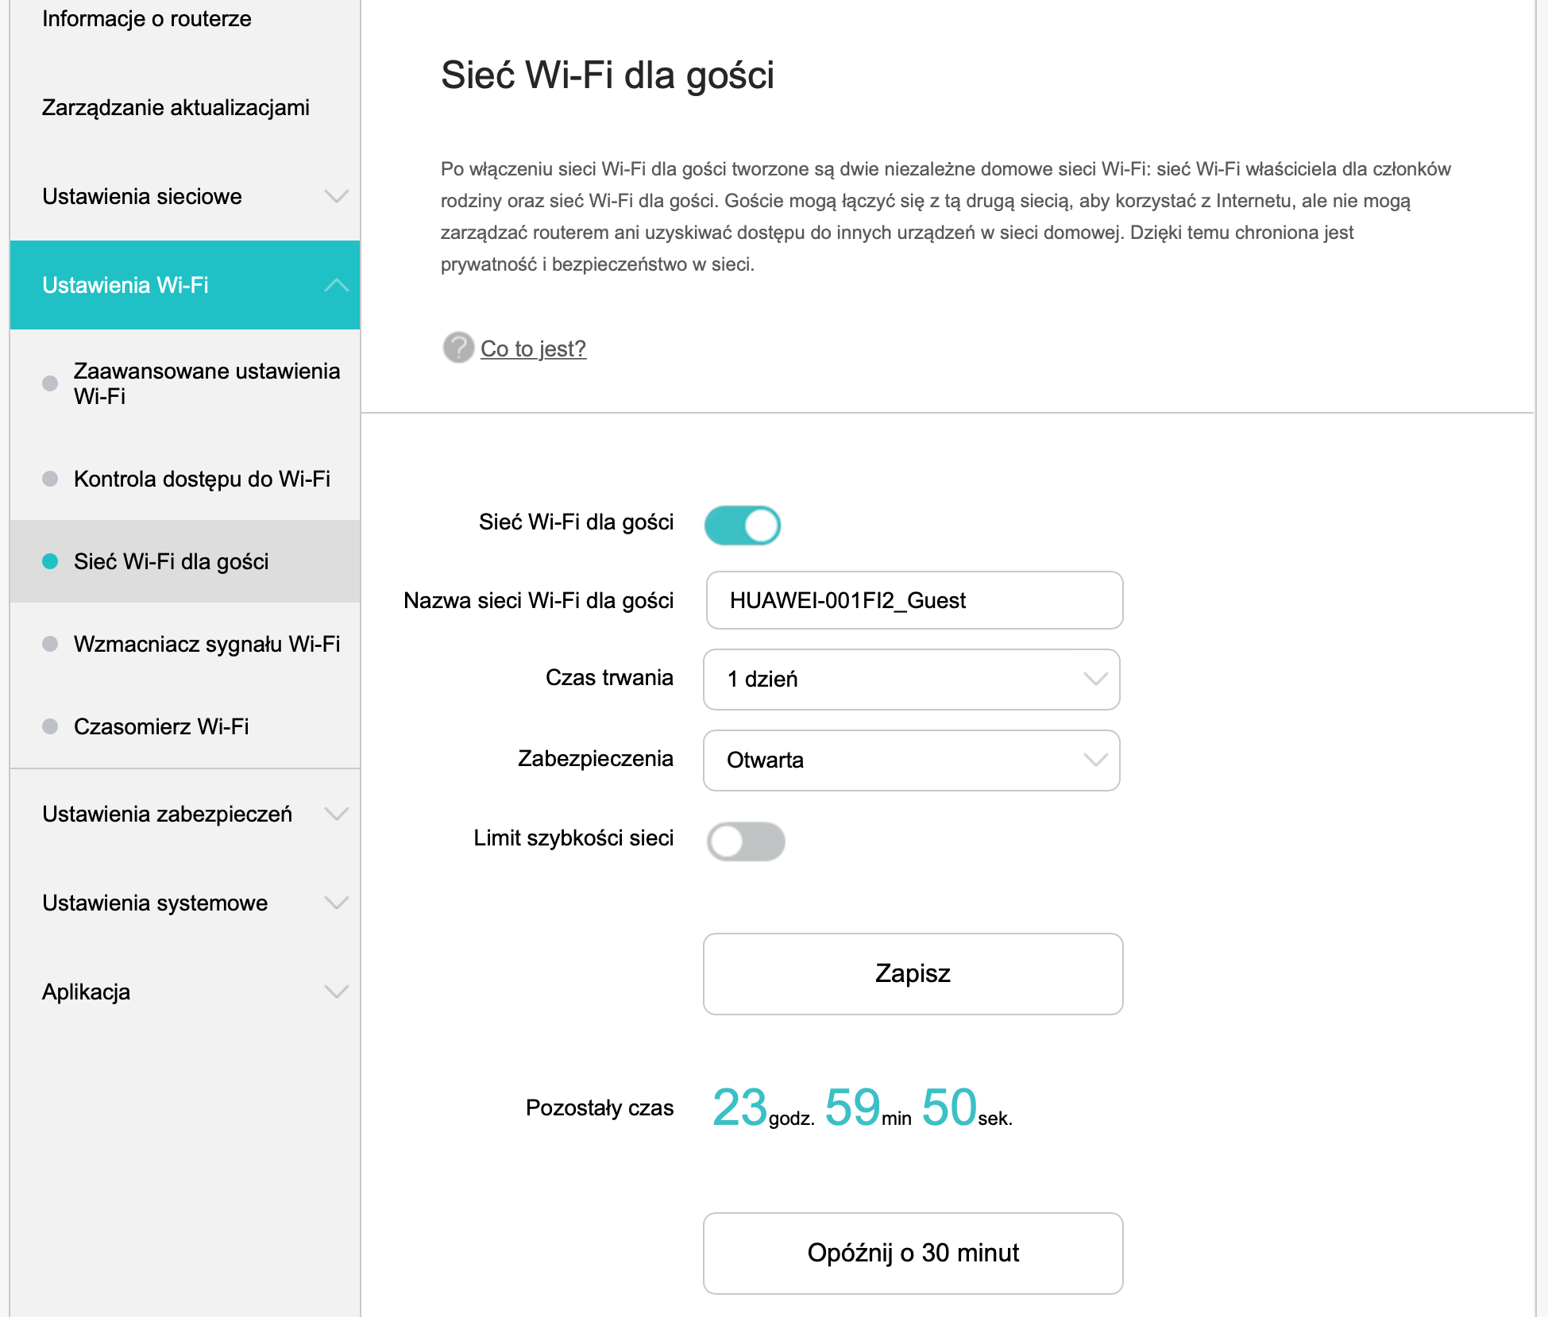Screen dimensions: 1548x1317
Task: Open the 'Co to jest?' help link
Action: point(533,349)
